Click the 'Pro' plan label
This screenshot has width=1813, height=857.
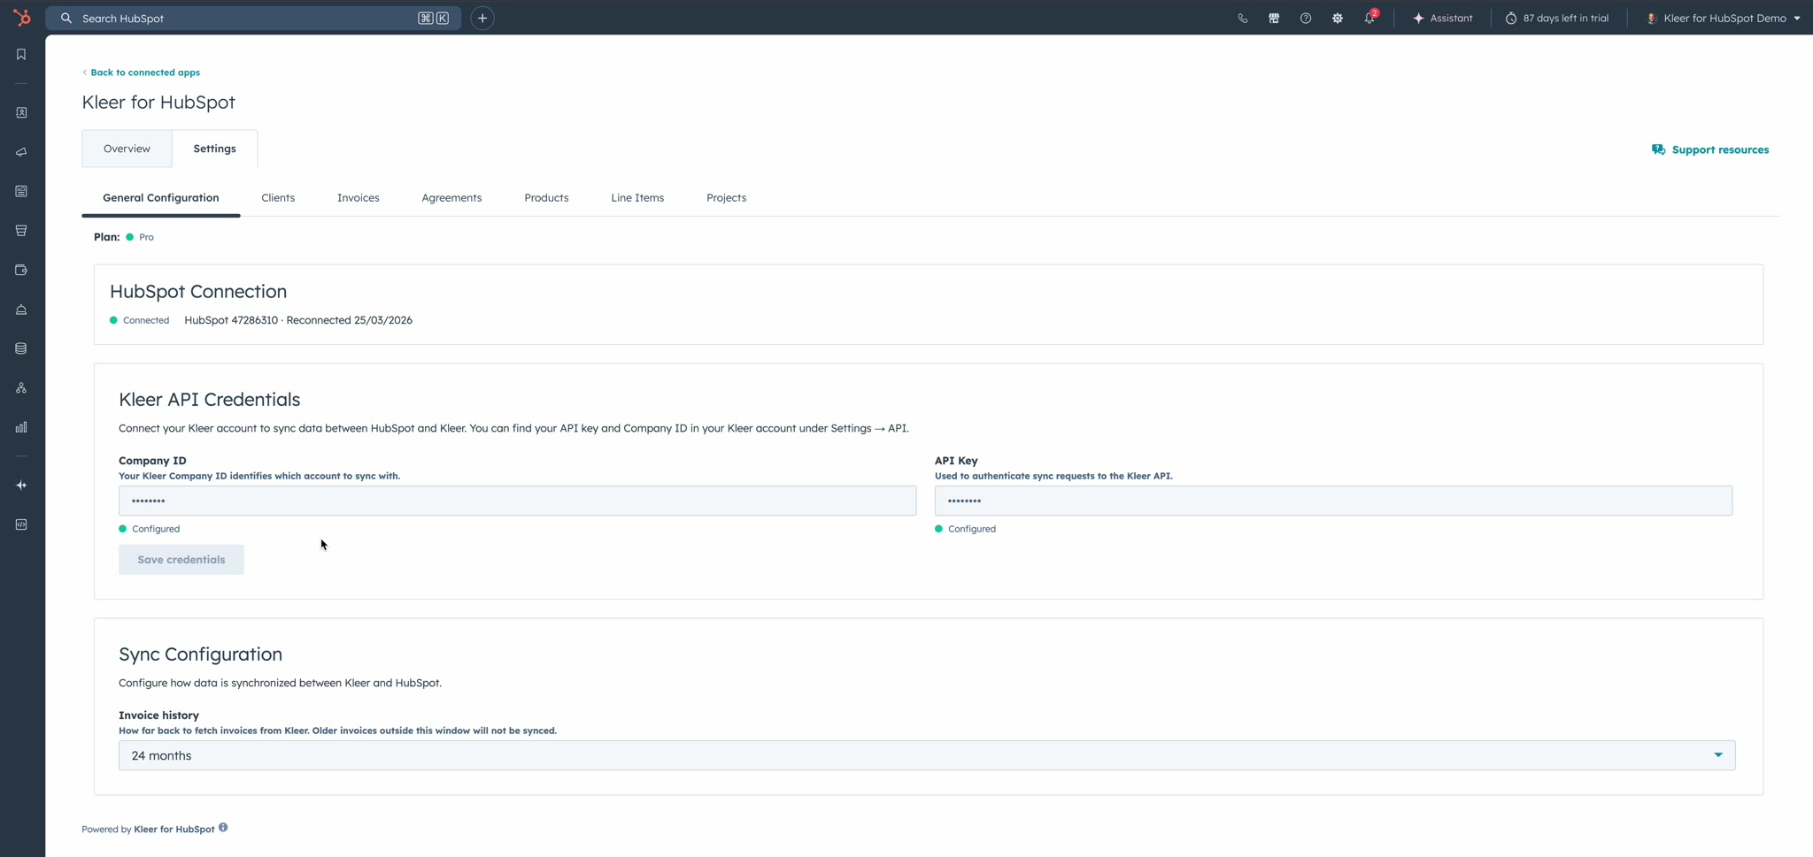pos(147,237)
